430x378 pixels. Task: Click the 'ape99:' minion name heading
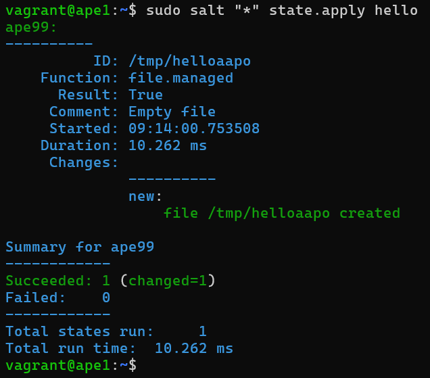click(x=31, y=27)
